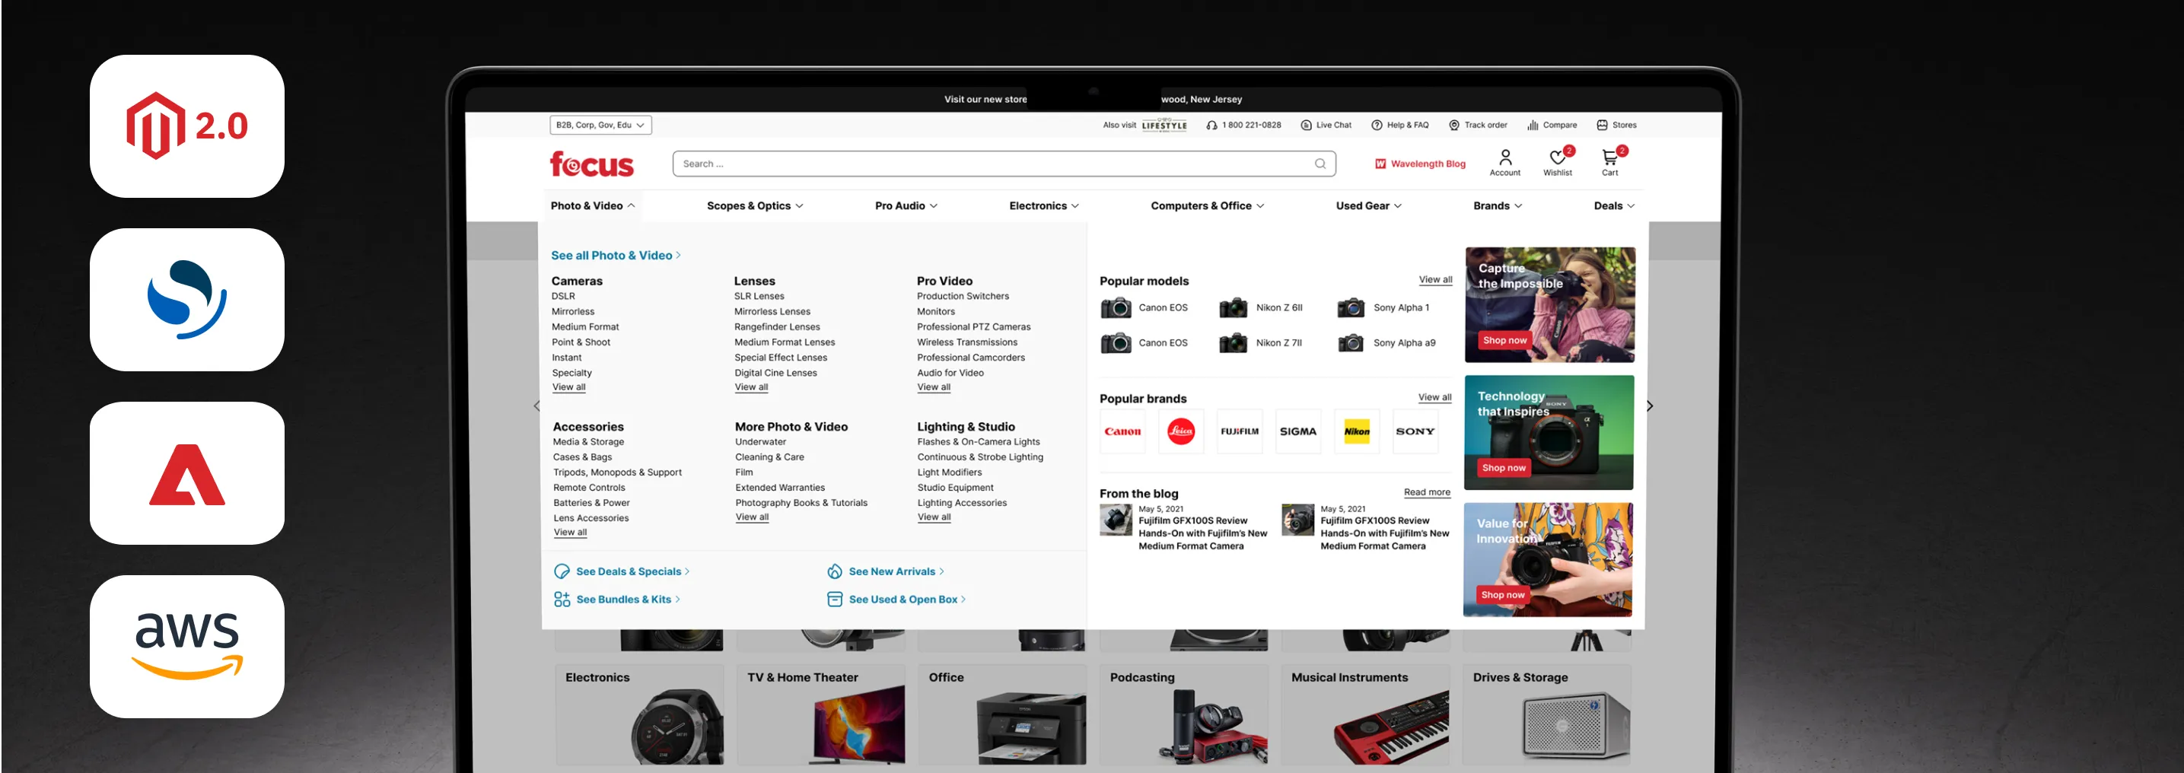Open the Electronics top menu
The height and width of the screenshot is (773, 2184).
pyautogui.click(x=1043, y=205)
